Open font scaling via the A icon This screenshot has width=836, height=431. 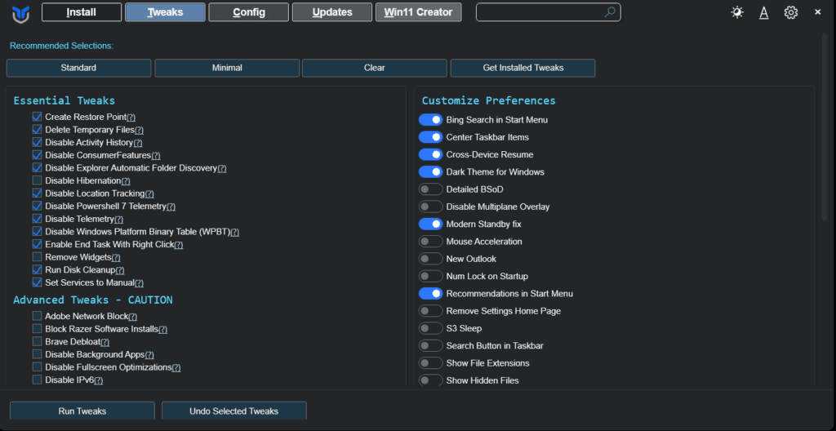coord(763,12)
